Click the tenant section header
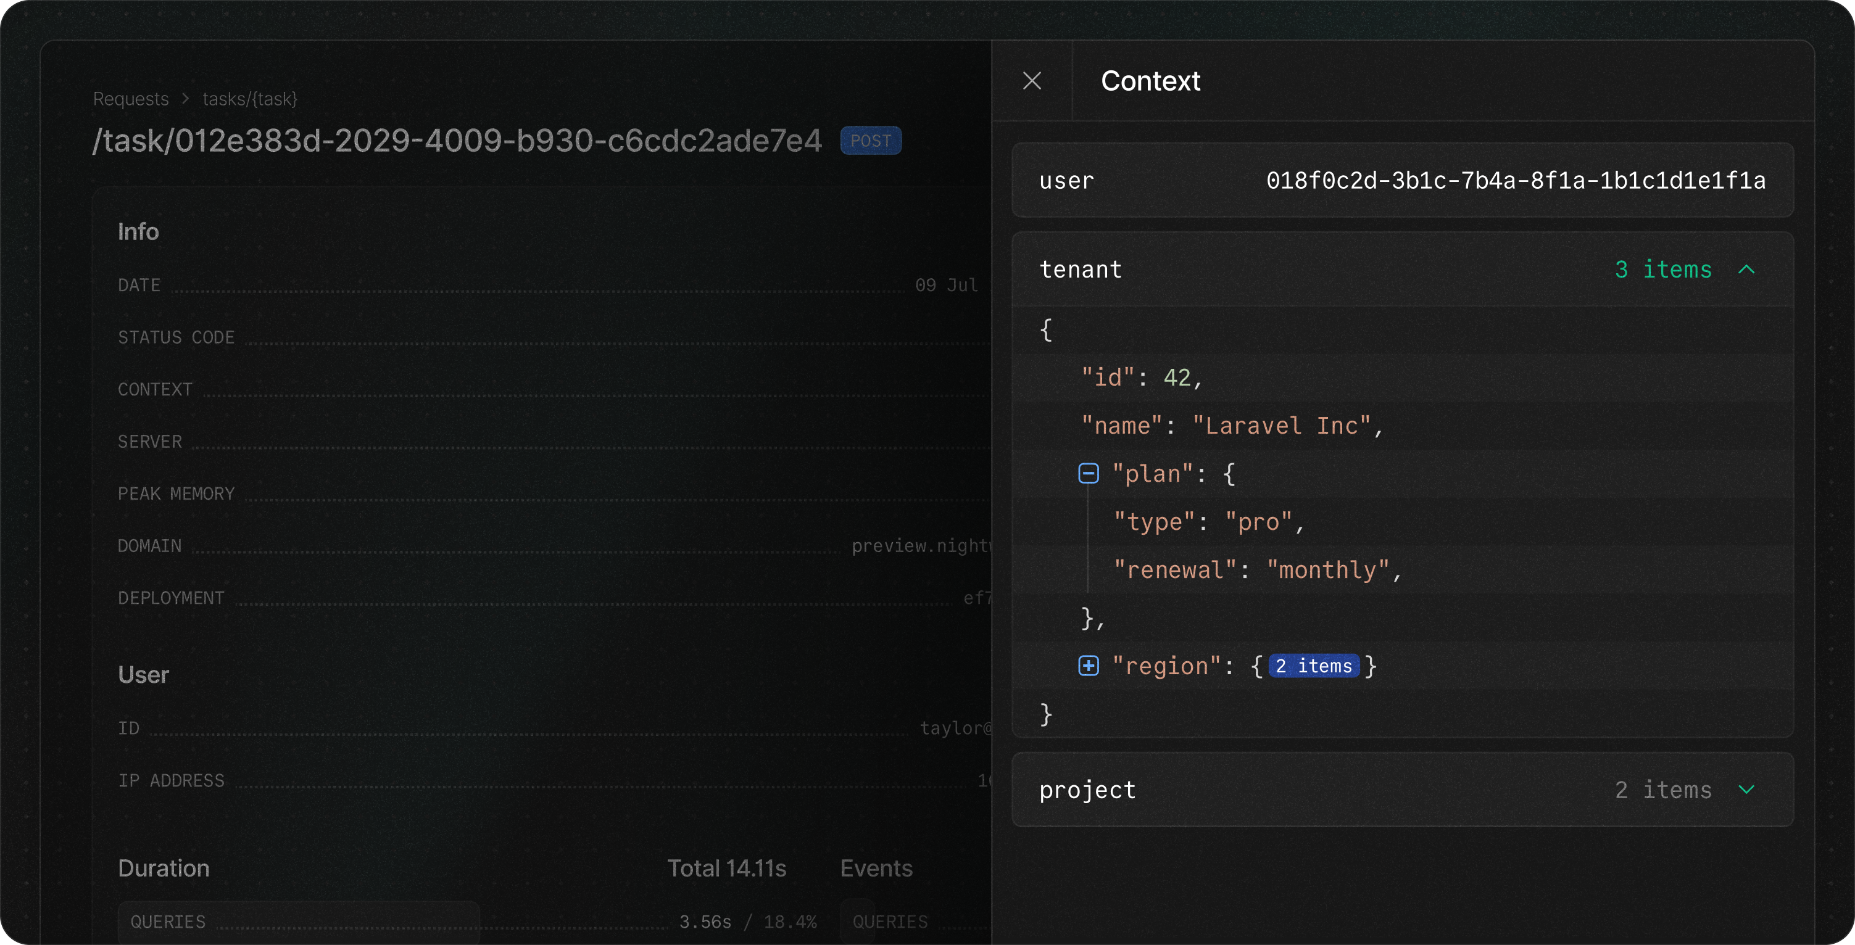 [x=1080, y=270]
